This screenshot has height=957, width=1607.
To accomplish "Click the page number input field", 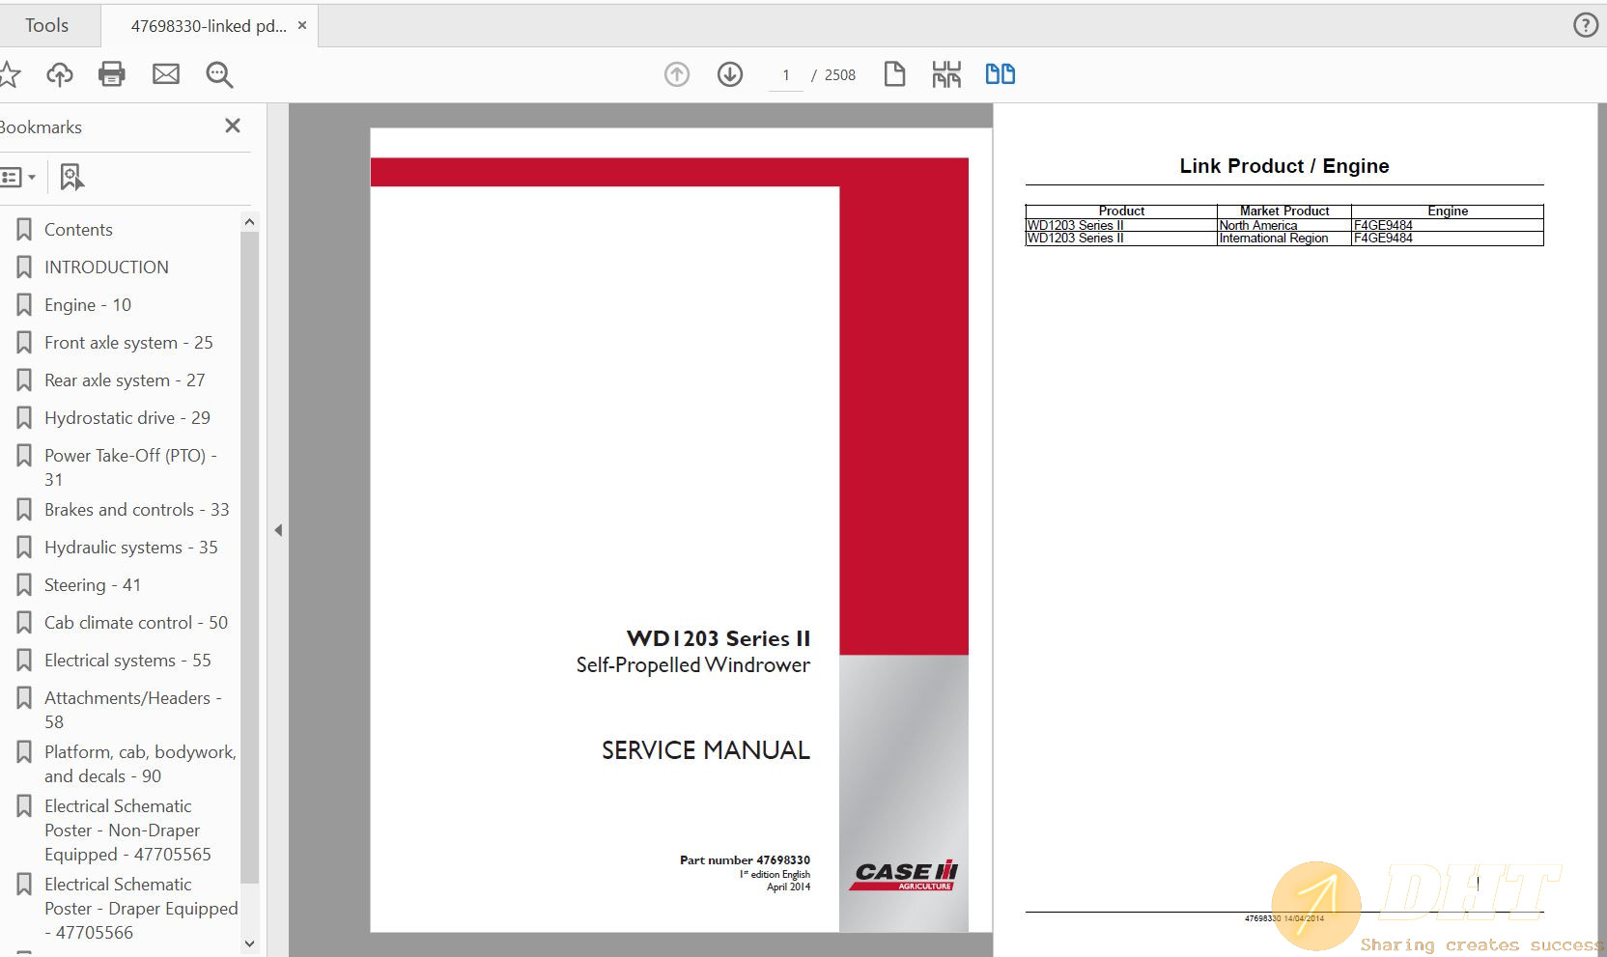I will pos(786,75).
